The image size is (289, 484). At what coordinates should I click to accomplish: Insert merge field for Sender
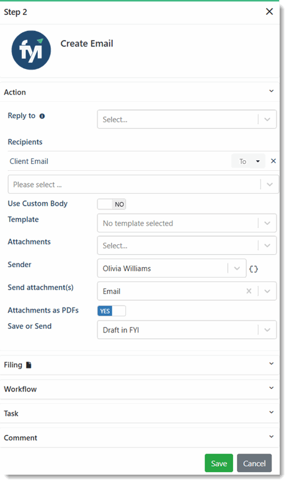click(x=253, y=269)
